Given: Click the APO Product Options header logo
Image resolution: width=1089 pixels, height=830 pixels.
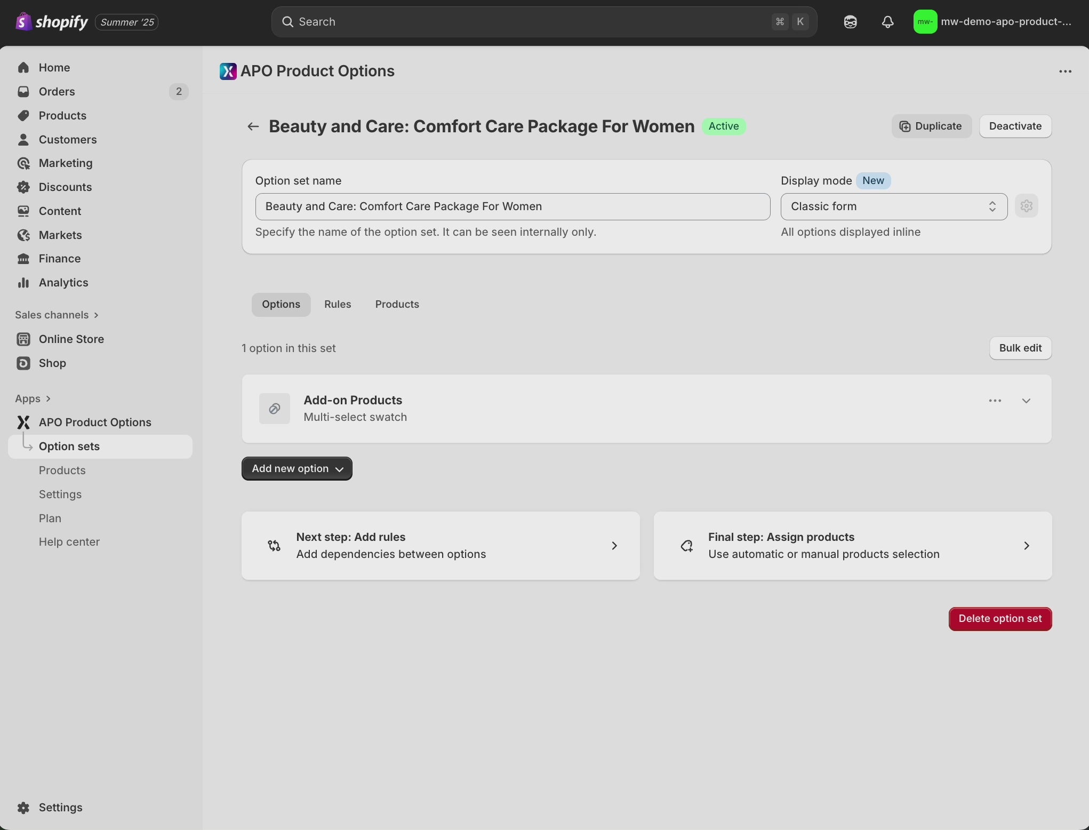Looking at the screenshot, I should (x=228, y=71).
